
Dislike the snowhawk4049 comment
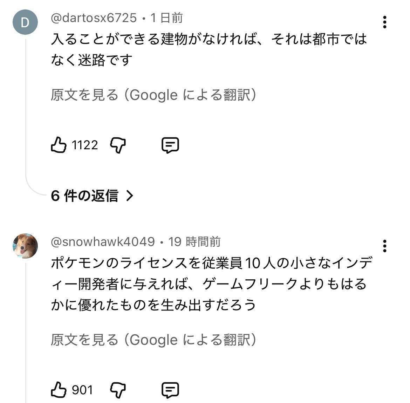[x=118, y=390]
